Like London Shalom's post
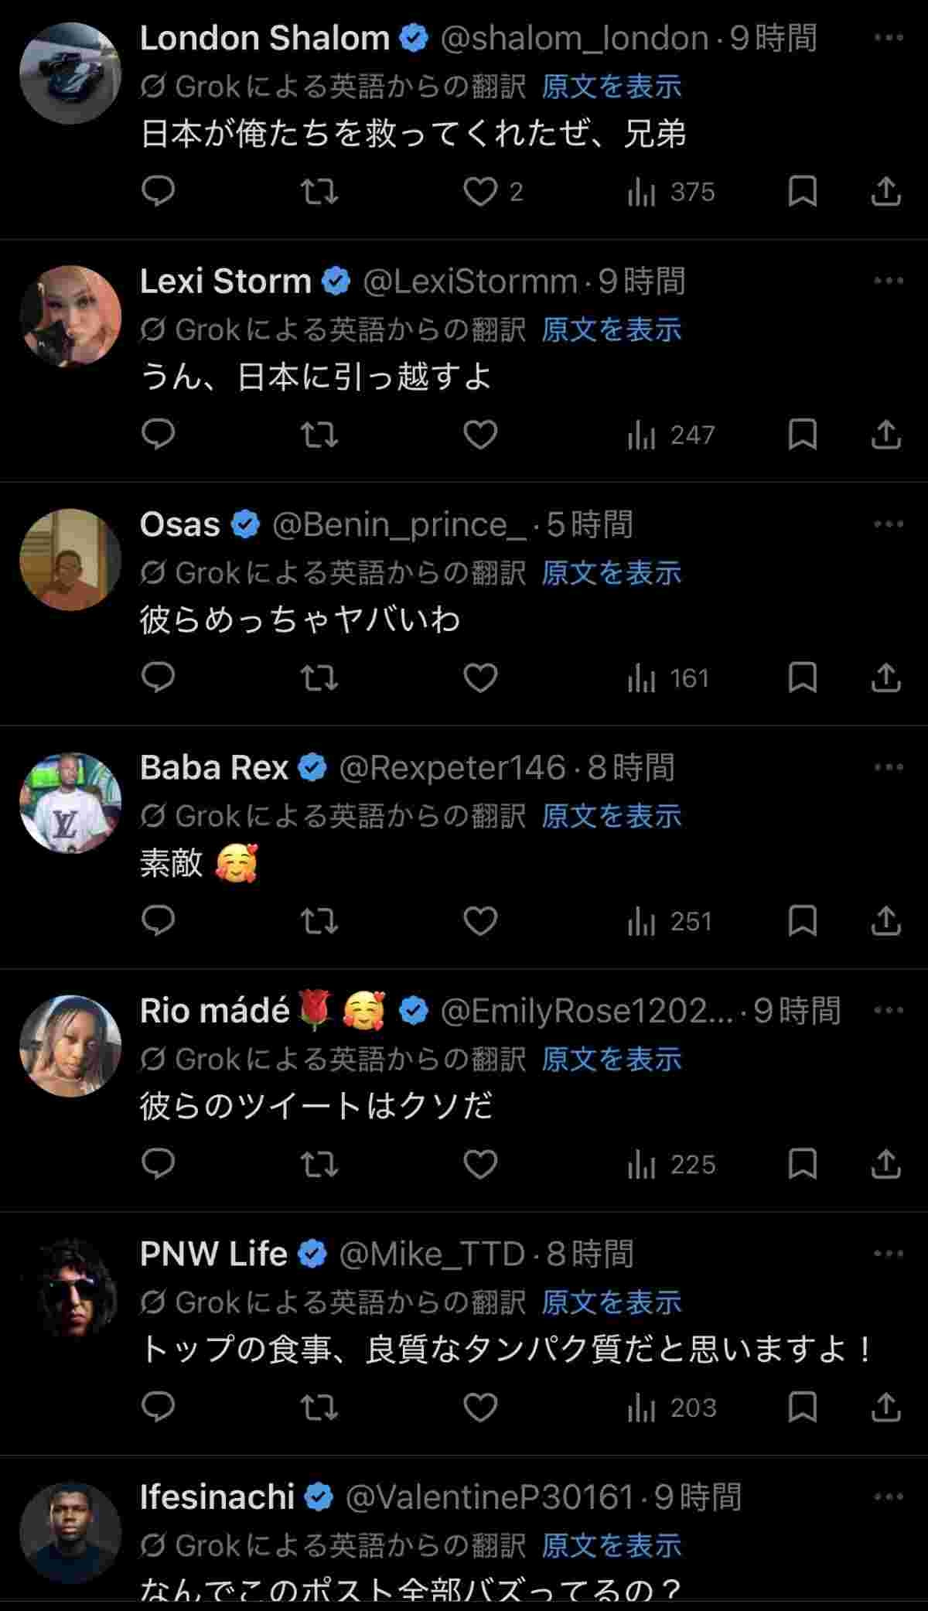Image resolution: width=928 pixels, height=1611 pixels. (480, 191)
